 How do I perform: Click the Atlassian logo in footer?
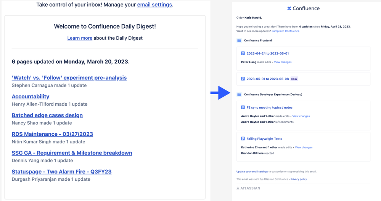click(x=248, y=188)
